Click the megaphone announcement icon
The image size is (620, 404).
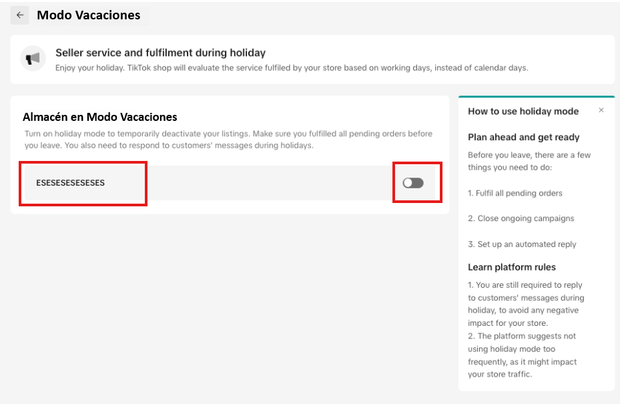[x=33, y=59]
